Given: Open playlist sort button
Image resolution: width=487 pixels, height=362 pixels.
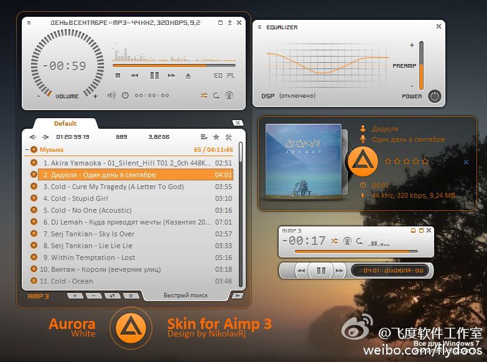Looking at the screenshot, I should click(x=113, y=296).
